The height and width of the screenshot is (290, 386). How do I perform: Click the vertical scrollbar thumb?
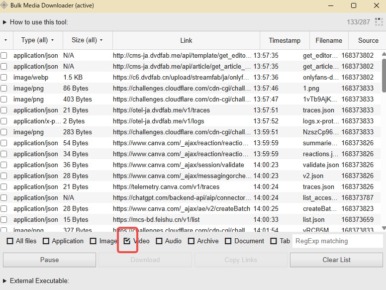coord(384,75)
